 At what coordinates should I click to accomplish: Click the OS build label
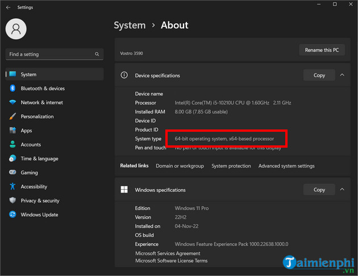144,235
